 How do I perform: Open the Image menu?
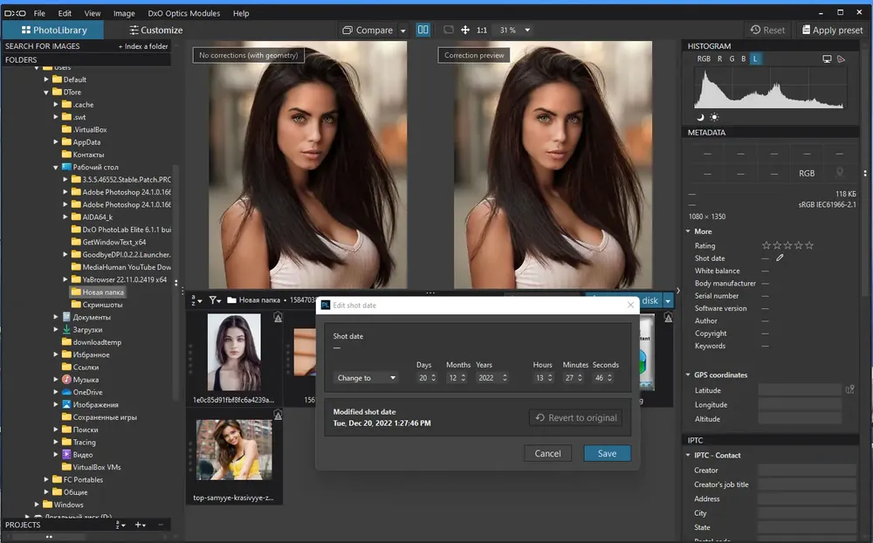(124, 13)
